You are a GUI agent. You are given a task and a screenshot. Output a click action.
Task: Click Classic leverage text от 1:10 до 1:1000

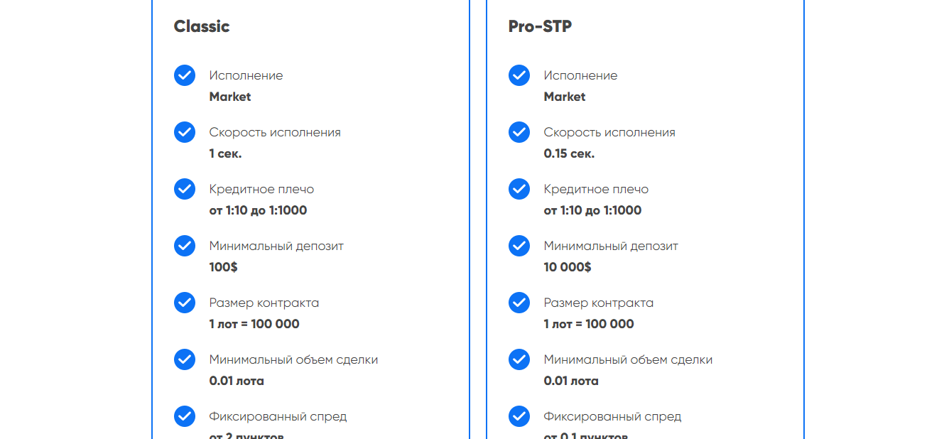coord(258,210)
